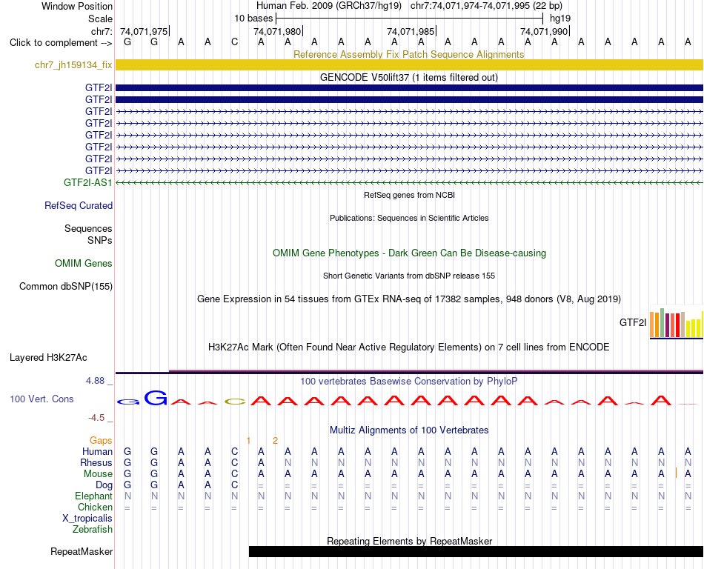
Task: Open the Reference Assembly Fix Patch Sequence Alignments title
Action: coord(408,54)
